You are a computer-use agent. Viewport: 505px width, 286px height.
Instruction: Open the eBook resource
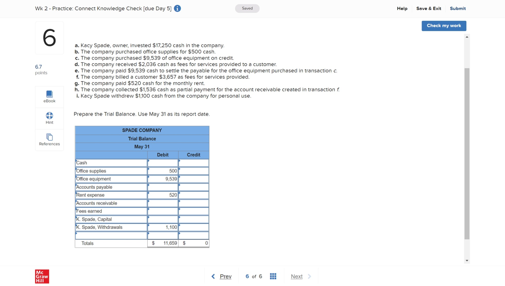click(49, 97)
